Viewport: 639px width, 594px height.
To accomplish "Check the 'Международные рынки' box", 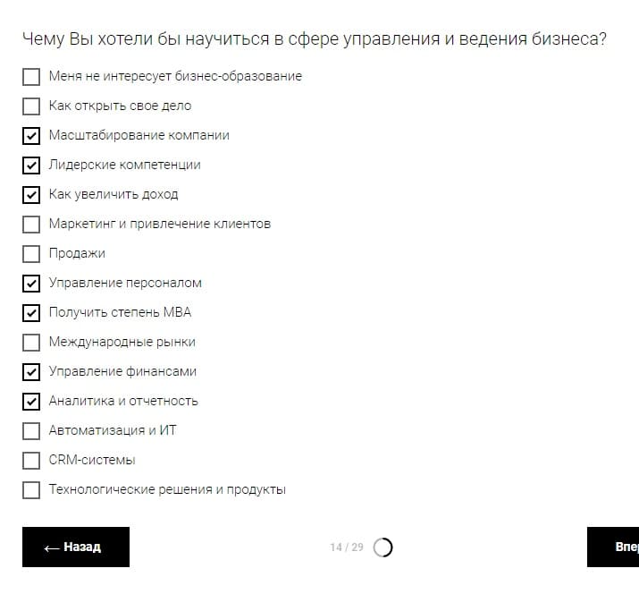I will [x=31, y=343].
